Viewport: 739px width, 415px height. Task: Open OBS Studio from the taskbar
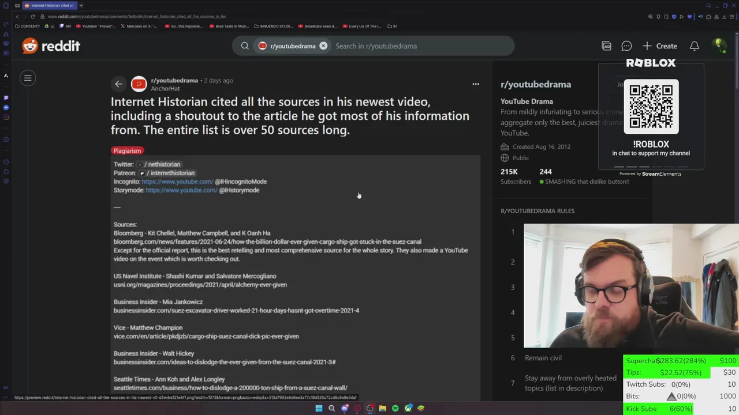point(370,408)
